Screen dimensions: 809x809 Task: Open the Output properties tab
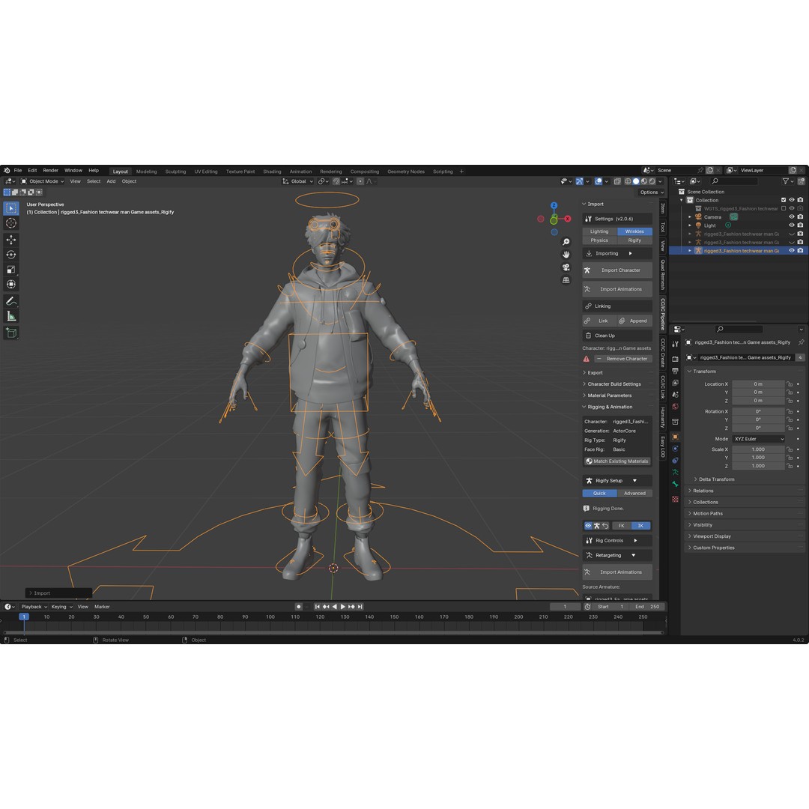coord(675,371)
